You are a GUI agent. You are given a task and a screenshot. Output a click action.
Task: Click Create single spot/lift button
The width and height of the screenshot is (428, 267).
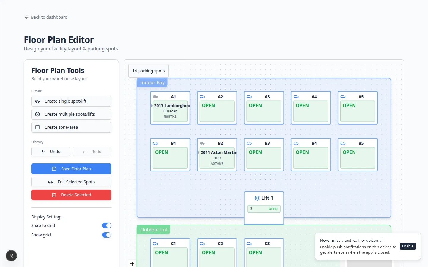[x=71, y=101]
